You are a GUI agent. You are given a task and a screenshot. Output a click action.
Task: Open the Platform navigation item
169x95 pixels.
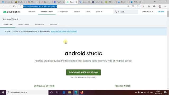point(32,12)
